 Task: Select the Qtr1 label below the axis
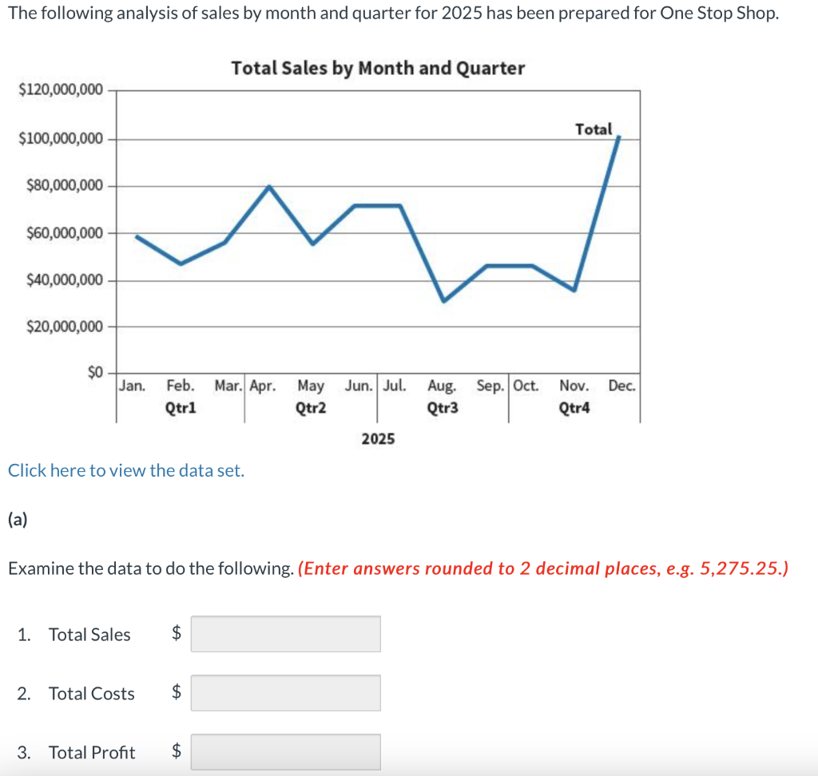[x=181, y=407]
